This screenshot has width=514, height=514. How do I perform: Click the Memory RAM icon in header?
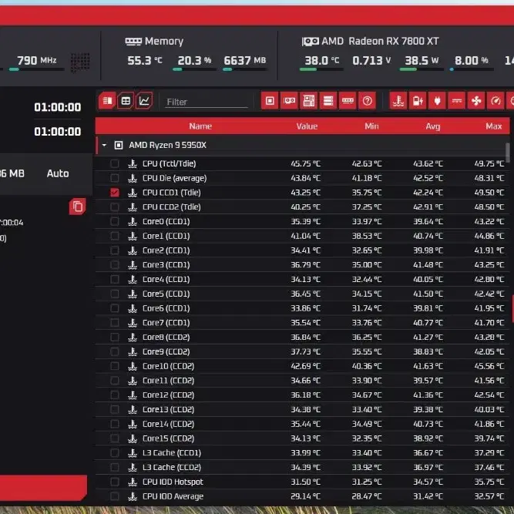point(133,42)
